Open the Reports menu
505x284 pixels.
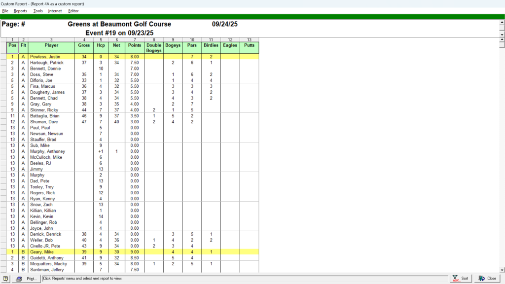pos(20,11)
